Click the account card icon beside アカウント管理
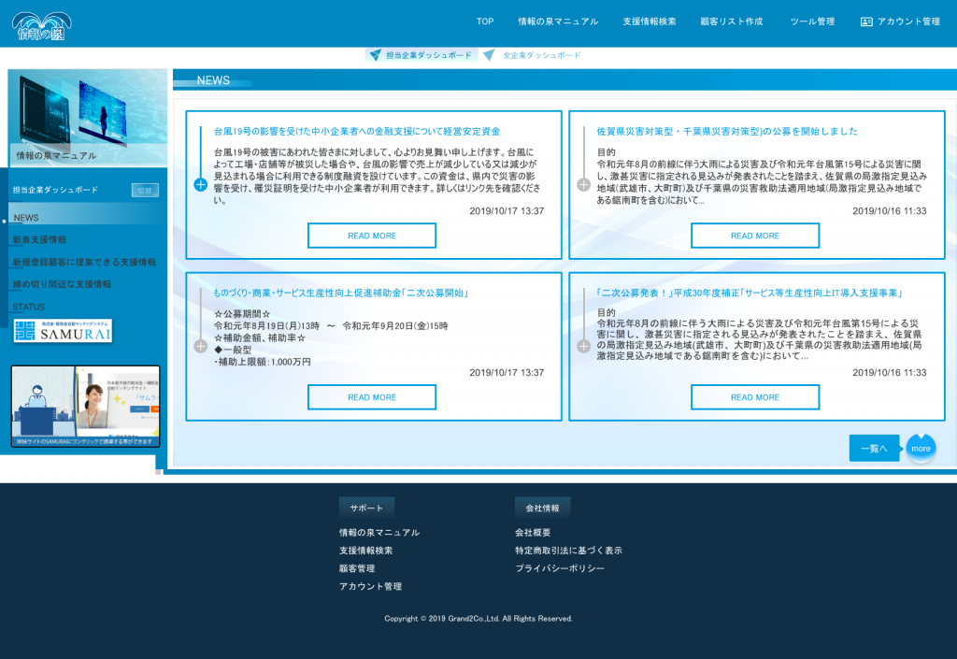957x659 pixels. click(x=866, y=21)
